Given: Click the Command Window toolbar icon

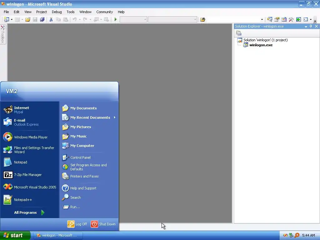Looking at the screenshot, I should [x=306, y=19].
